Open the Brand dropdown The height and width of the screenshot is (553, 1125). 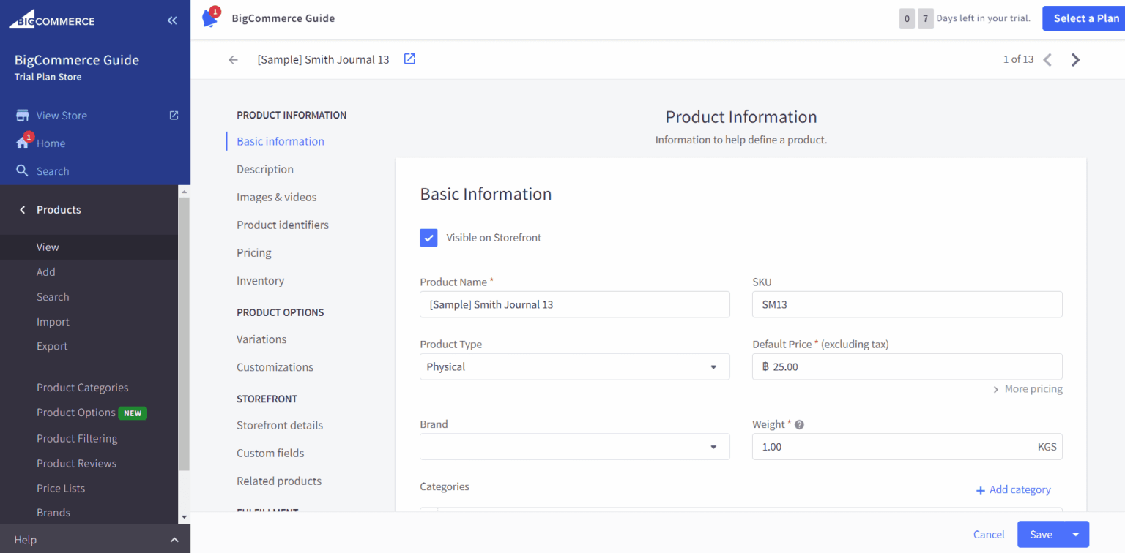[x=713, y=446]
